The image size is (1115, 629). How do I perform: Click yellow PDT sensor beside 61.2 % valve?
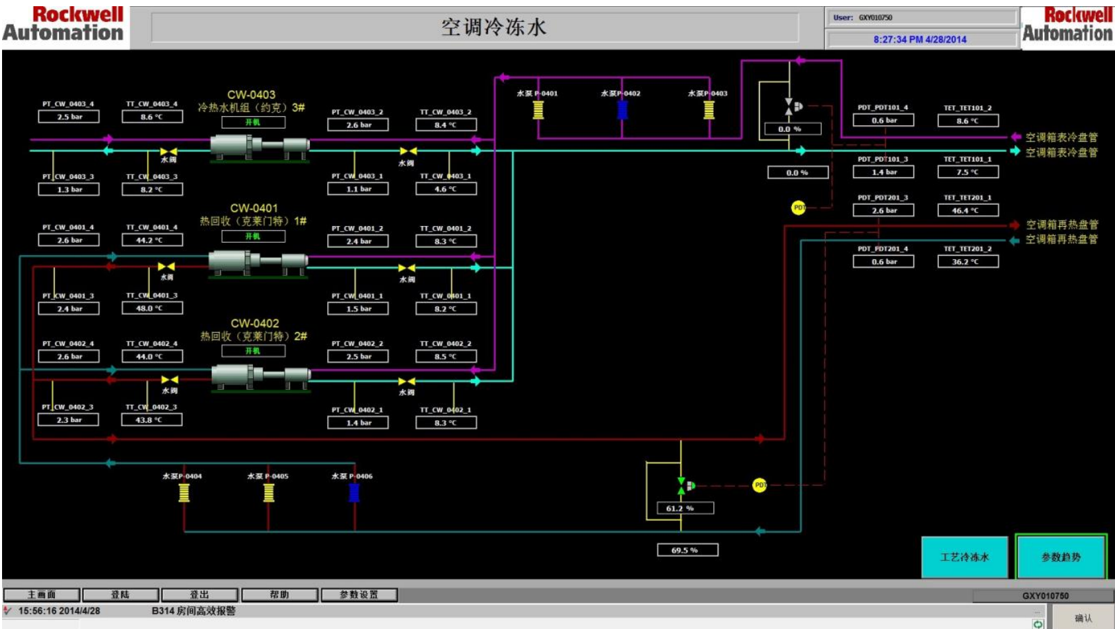click(760, 485)
